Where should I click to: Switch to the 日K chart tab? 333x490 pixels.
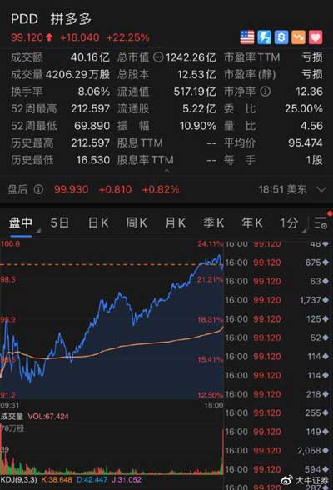(x=98, y=223)
